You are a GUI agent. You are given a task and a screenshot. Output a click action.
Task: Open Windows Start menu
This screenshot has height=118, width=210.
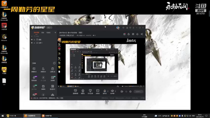pos(3,116)
